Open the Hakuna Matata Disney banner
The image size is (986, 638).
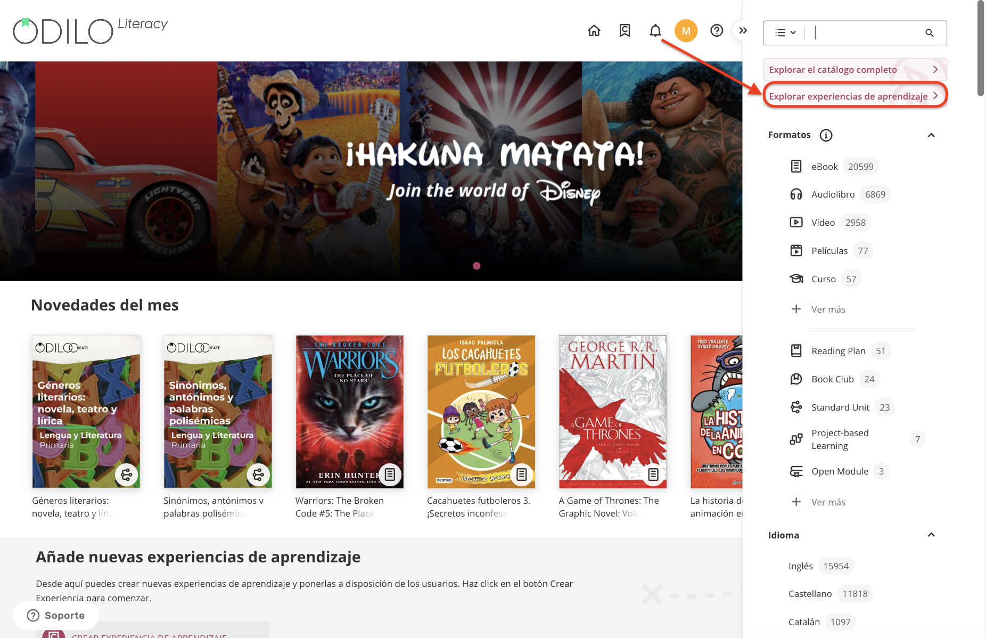pyautogui.click(x=371, y=171)
